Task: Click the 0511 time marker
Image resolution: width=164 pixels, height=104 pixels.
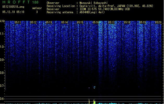Action: point(18,22)
